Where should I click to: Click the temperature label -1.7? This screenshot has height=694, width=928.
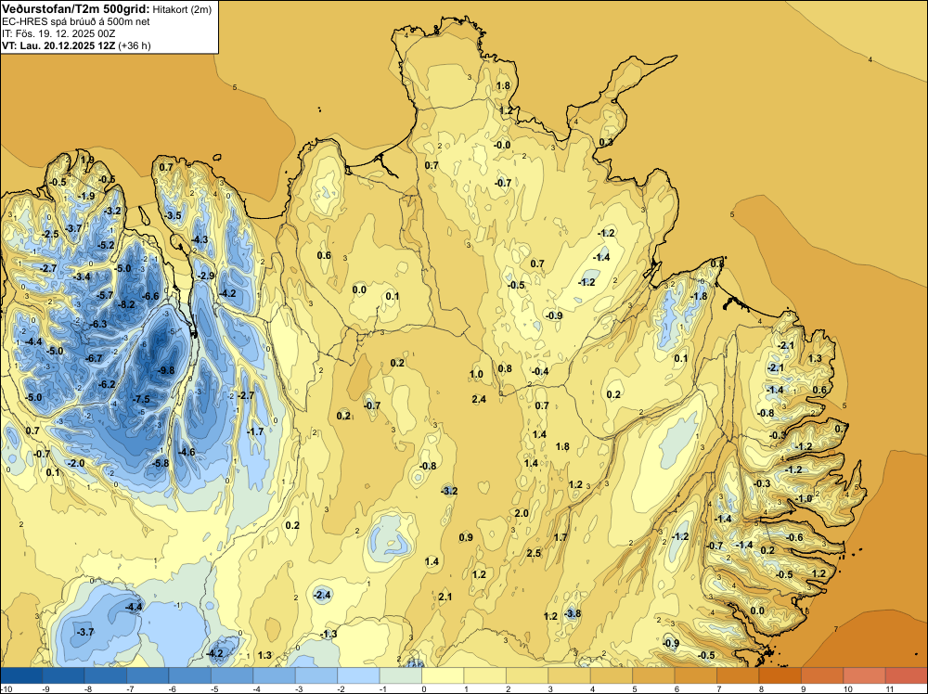point(254,432)
